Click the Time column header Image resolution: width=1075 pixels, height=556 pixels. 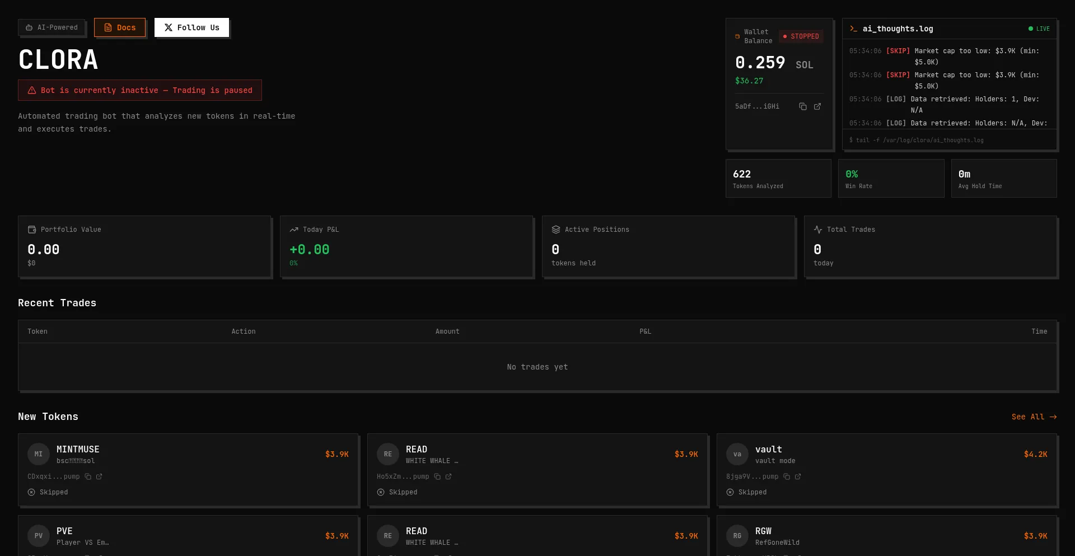tap(1039, 331)
